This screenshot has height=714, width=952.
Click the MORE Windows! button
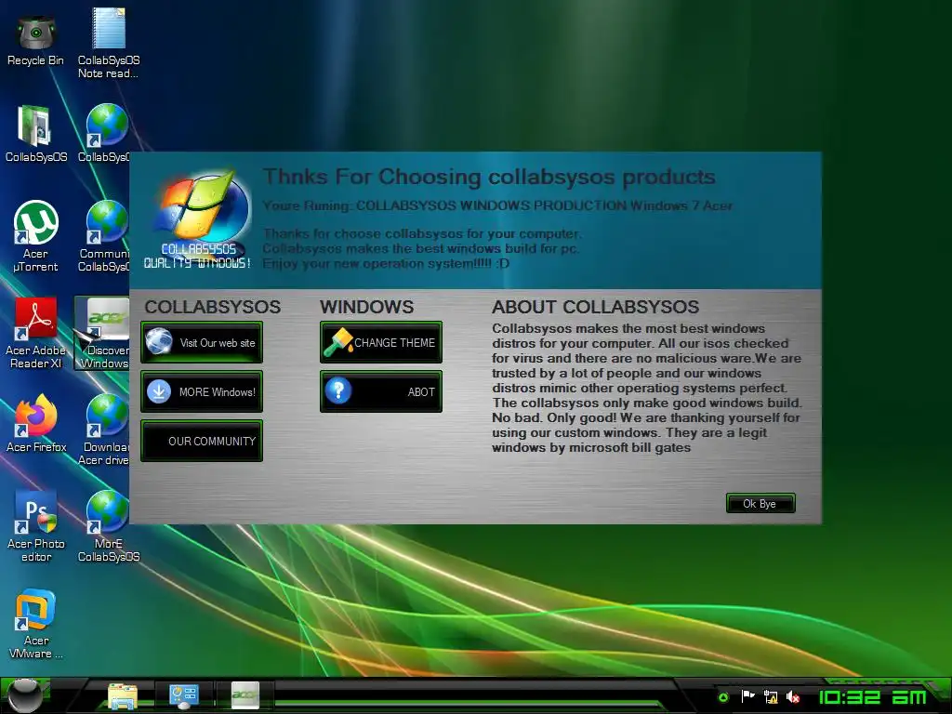point(202,391)
